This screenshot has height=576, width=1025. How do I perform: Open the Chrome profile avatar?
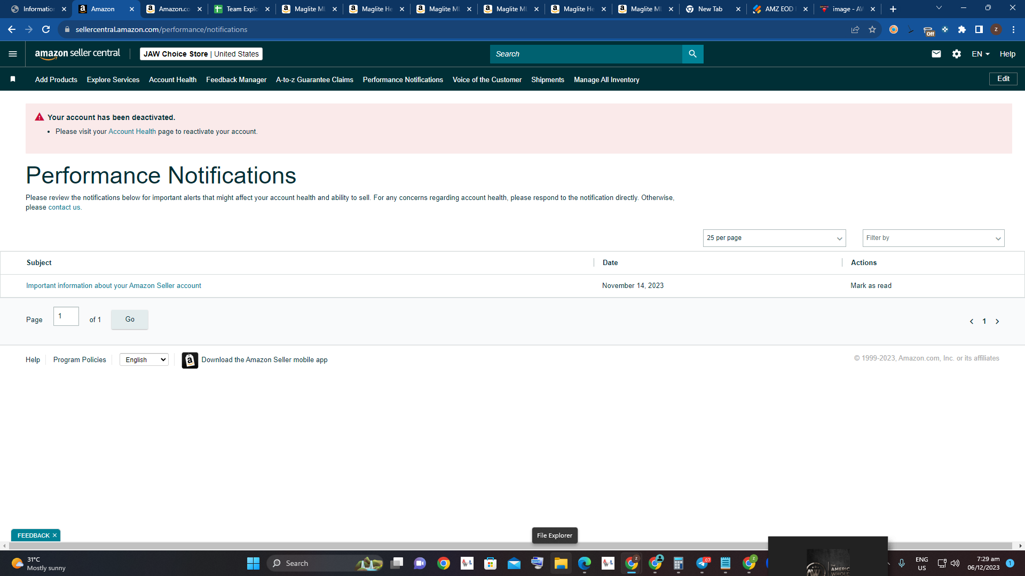pyautogui.click(x=996, y=29)
